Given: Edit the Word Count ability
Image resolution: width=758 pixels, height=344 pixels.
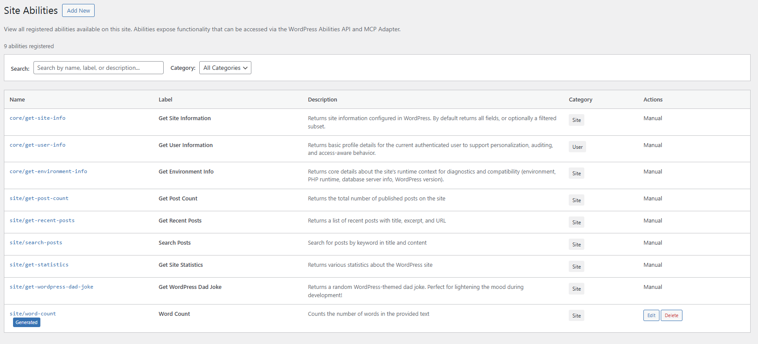Looking at the screenshot, I should tap(651, 315).
